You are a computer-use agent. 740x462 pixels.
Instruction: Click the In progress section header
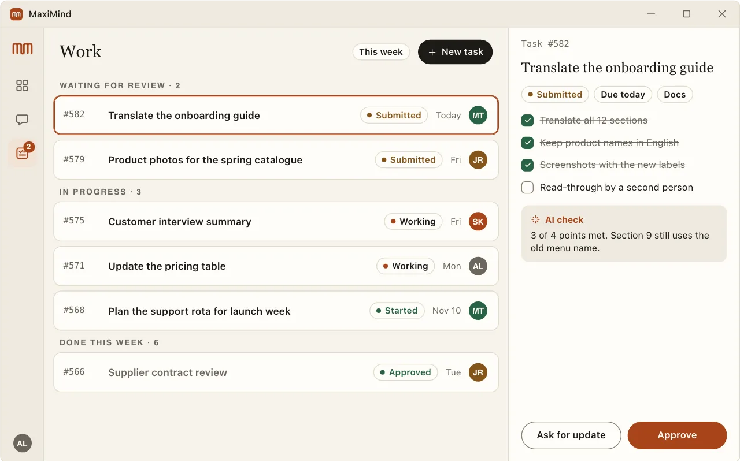click(101, 192)
